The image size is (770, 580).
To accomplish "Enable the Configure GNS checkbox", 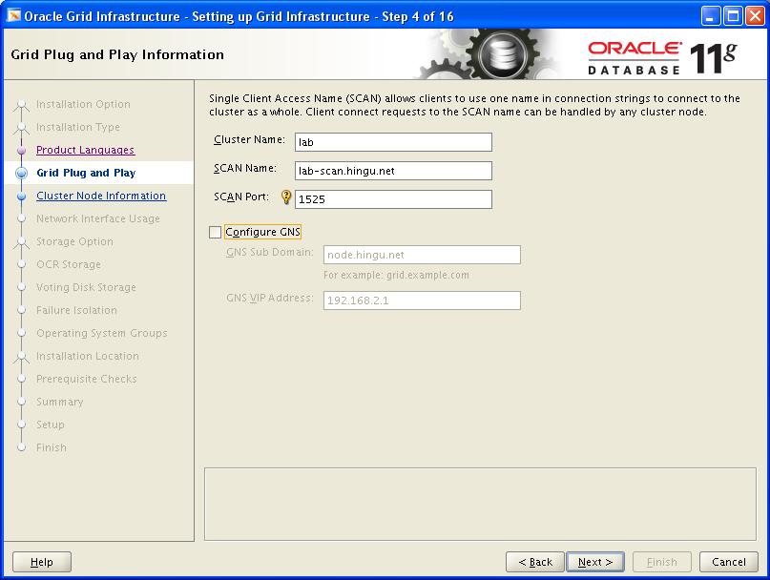I will coord(215,232).
